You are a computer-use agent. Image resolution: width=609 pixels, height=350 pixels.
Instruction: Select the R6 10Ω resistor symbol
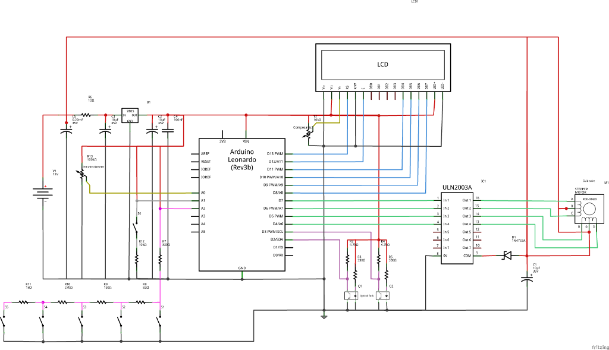pos(86,115)
